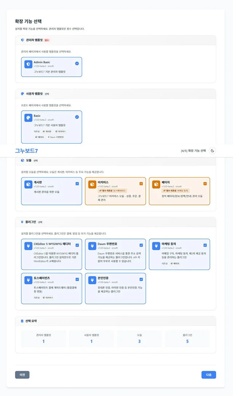
Task: Select the Admin Basic template checkmark
Action: [77, 64]
